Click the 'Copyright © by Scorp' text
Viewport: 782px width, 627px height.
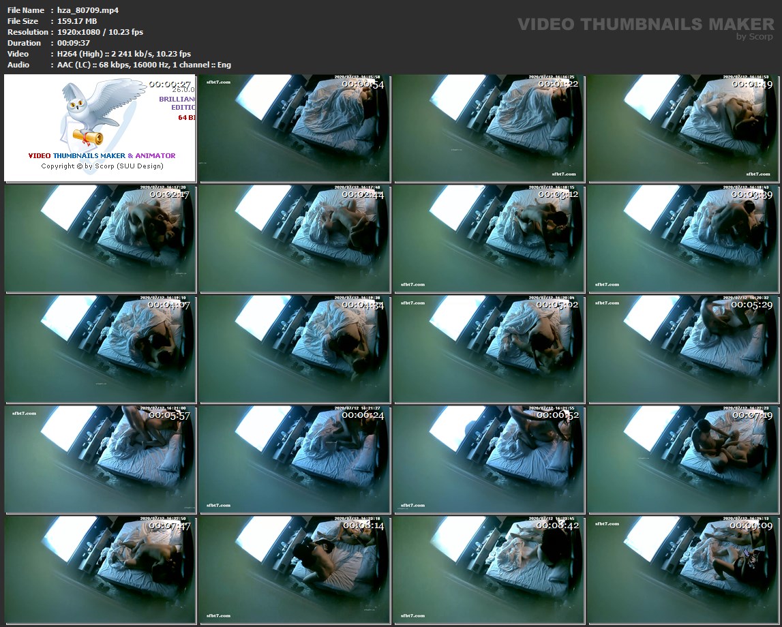click(x=102, y=166)
